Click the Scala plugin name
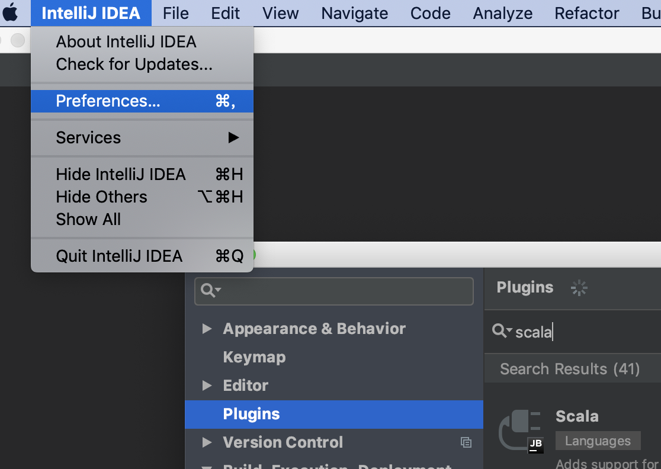The width and height of the screenshot is (661, 469). pyautogui.click(x=577, y=416)
